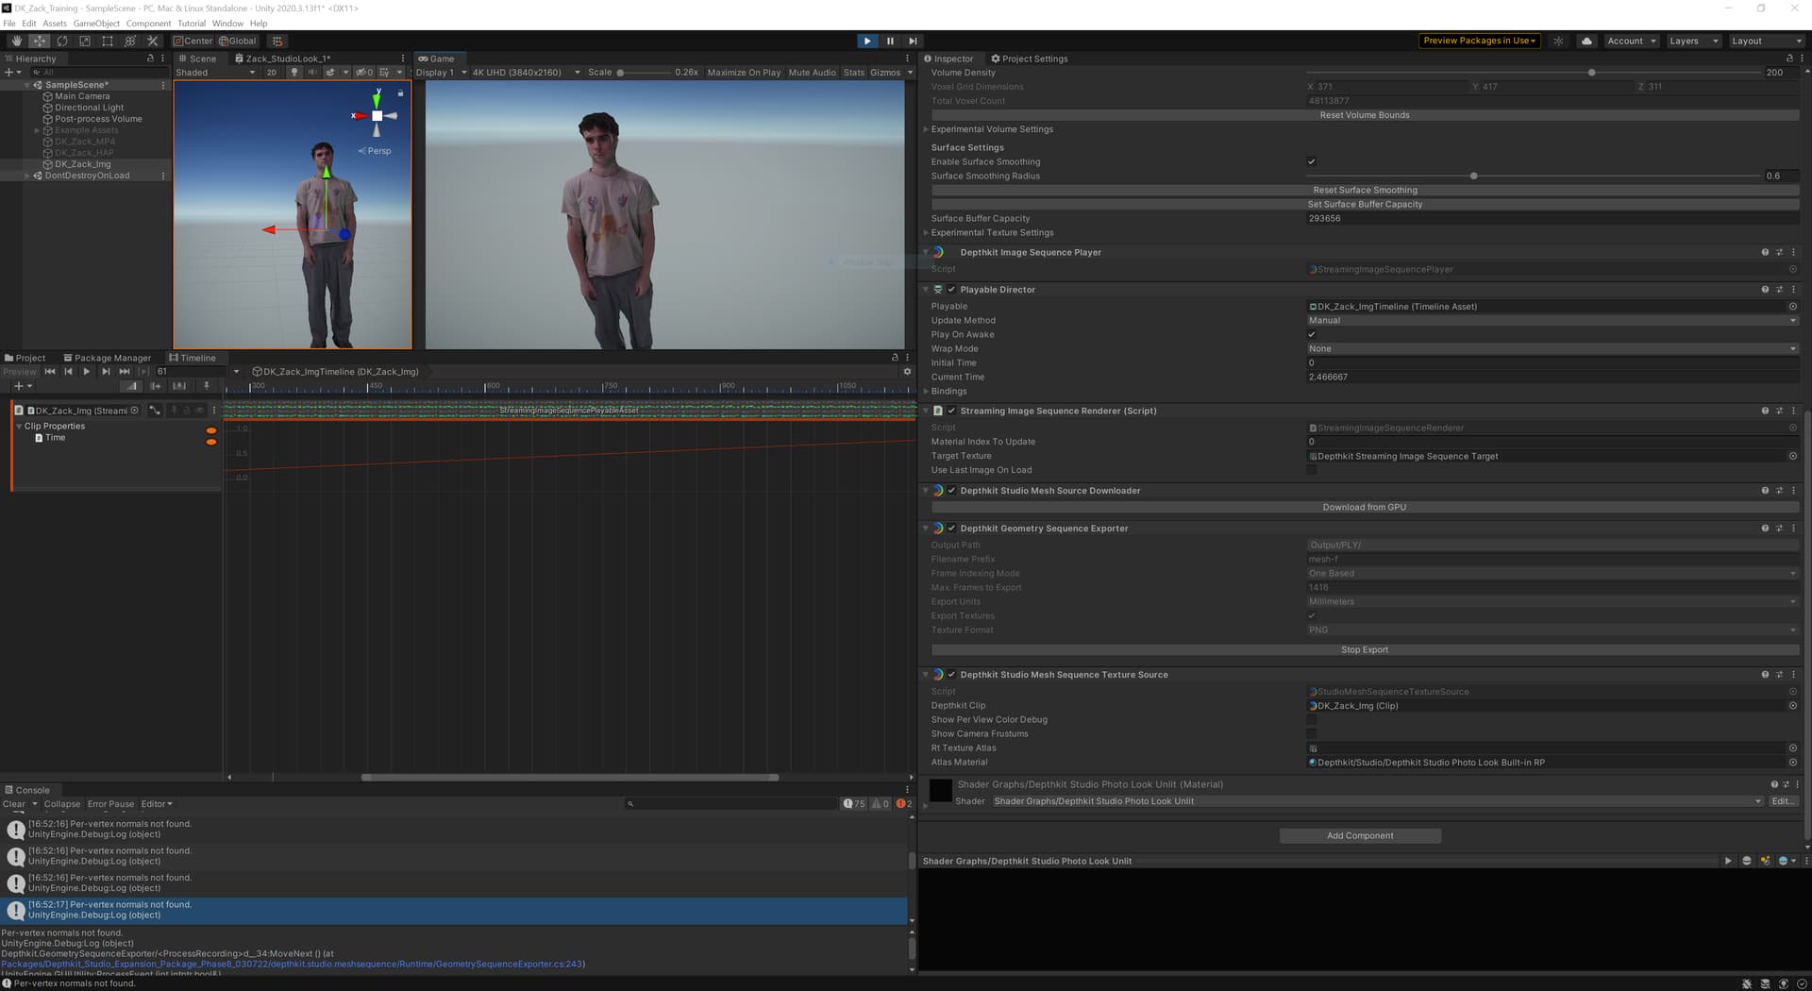Select the Rect Transform tool
Image resolution: width=1812 pixels, height=991 pixels.
coord(108,42)
